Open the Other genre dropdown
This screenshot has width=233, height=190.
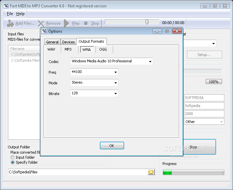click(x=221, y=122)
